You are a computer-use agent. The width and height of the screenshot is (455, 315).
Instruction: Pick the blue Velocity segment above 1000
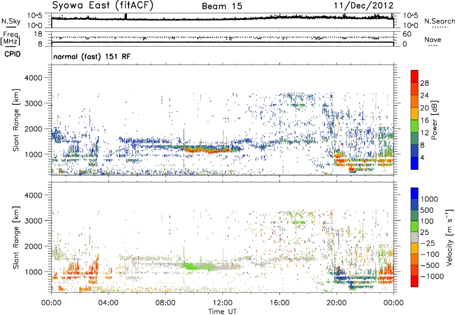tap(415, 193)
